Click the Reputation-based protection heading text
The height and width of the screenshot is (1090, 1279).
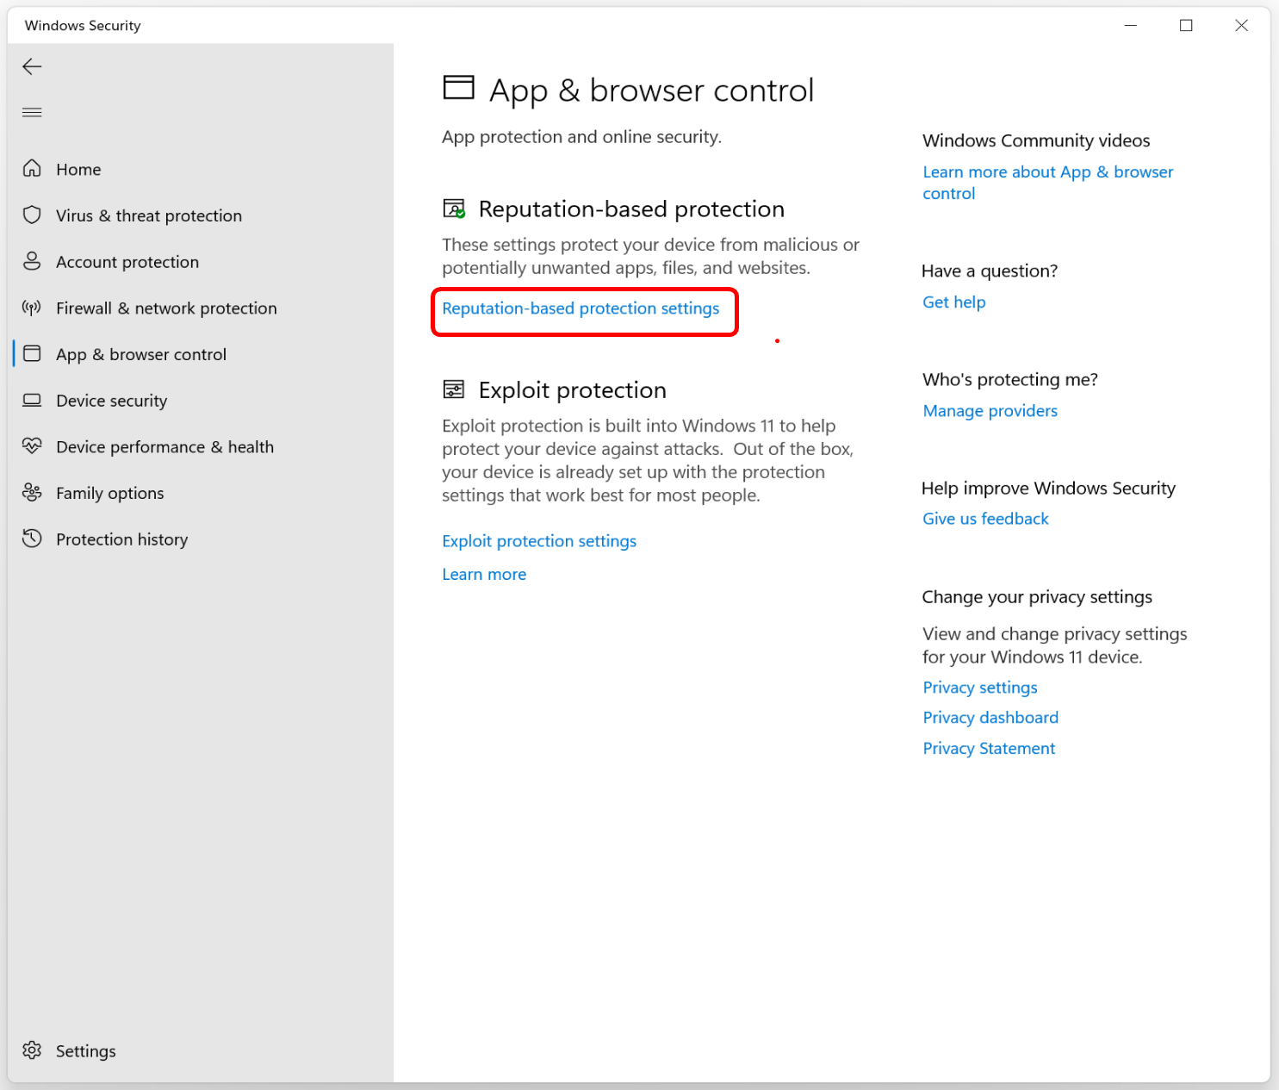tap(631, 209)
